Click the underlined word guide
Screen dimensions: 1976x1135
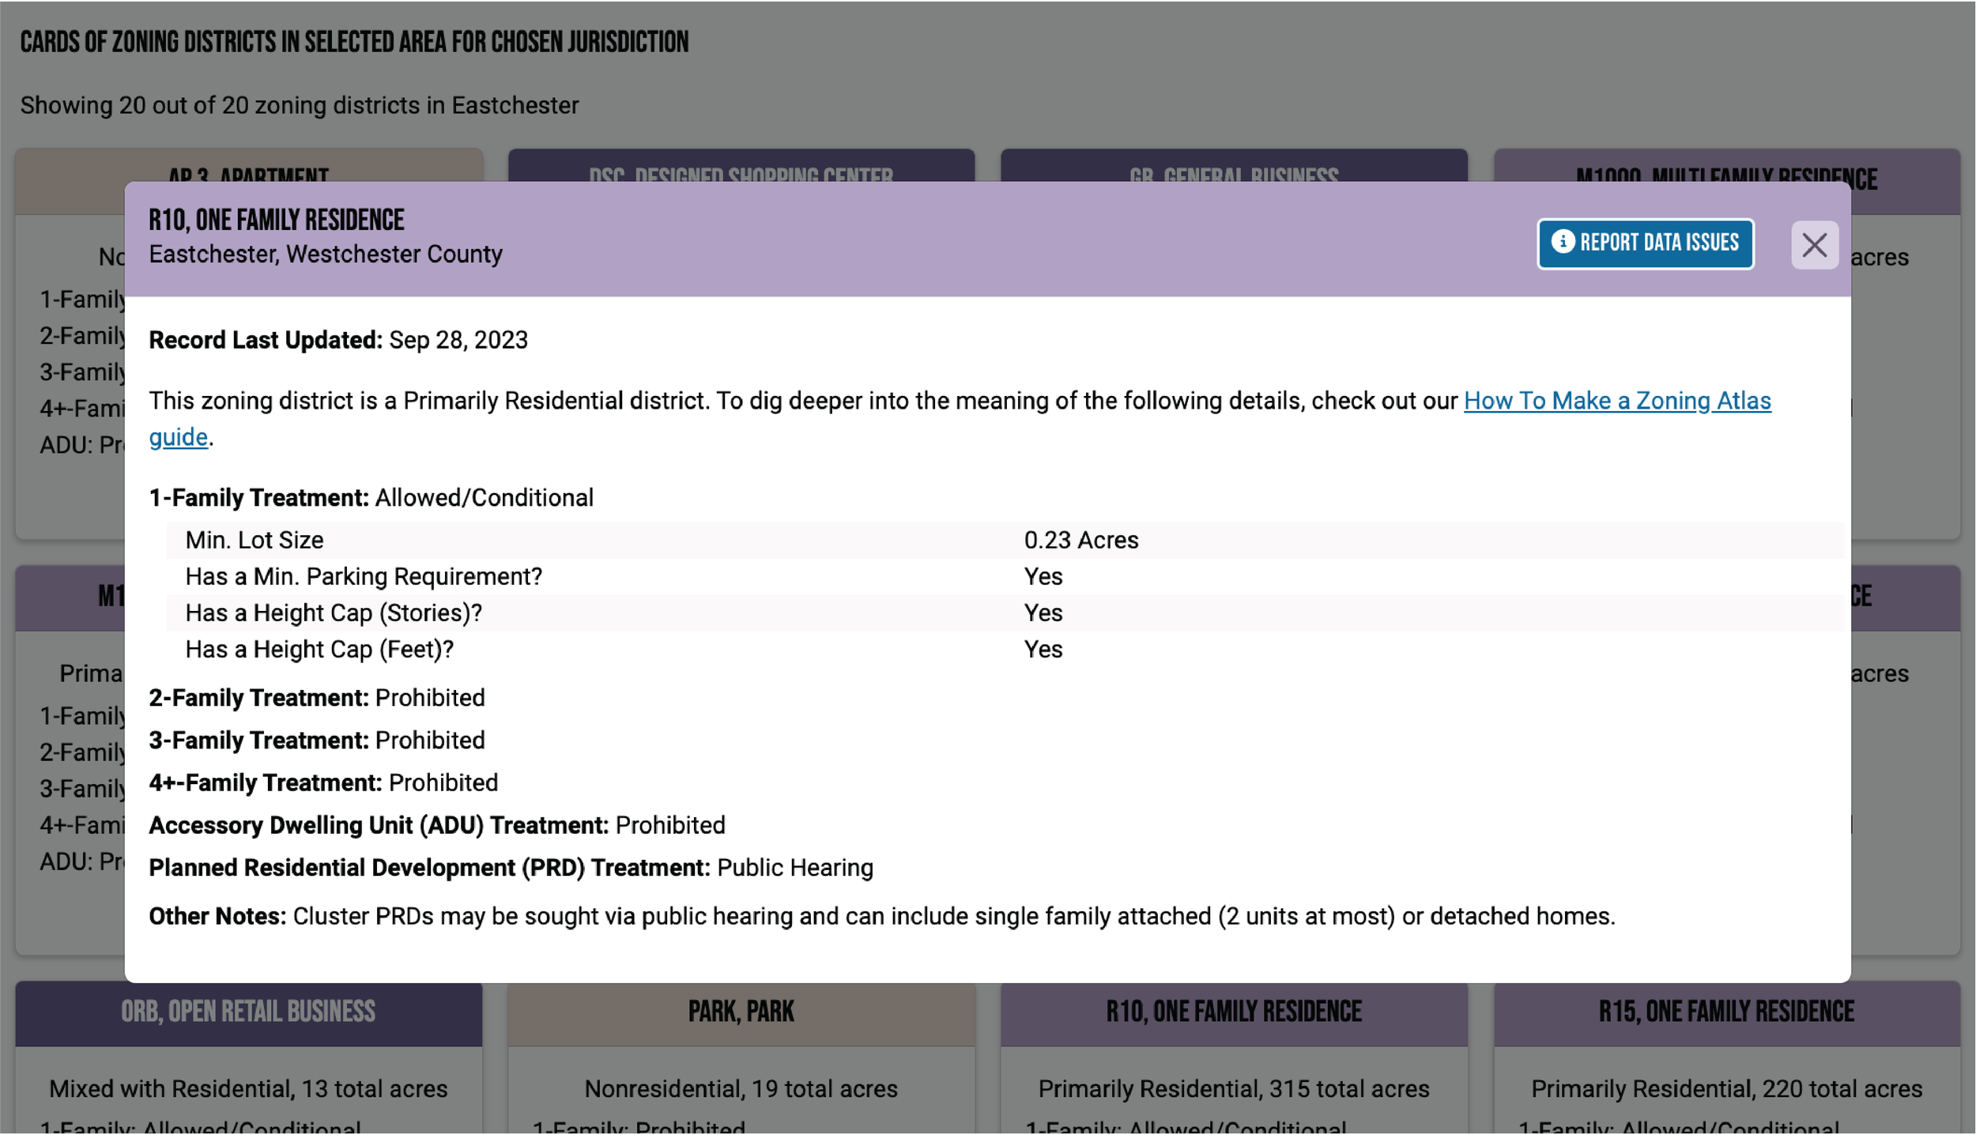(178, 437)
